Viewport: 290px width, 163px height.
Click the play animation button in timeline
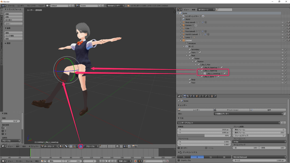tap(109, 161)
